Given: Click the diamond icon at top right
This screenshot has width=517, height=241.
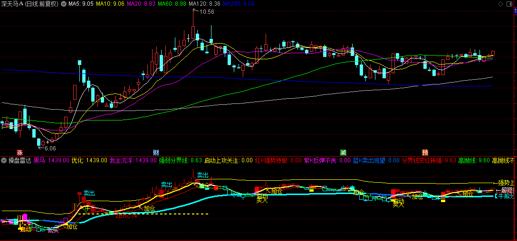Looking at the screenshot, I should click(500, 4).
